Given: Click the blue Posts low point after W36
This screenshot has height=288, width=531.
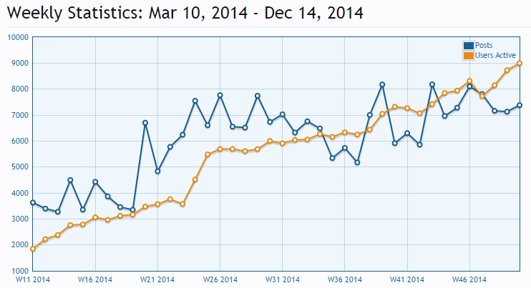Looking at the screenshot, I should [357, 163].
